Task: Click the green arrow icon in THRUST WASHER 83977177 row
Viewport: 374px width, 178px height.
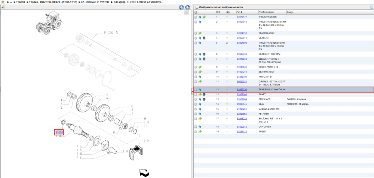Action: point(204,17)
